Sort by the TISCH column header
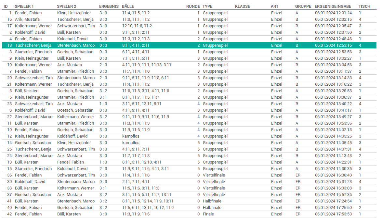This screenshot has width=381, height=220. [364, 6]
